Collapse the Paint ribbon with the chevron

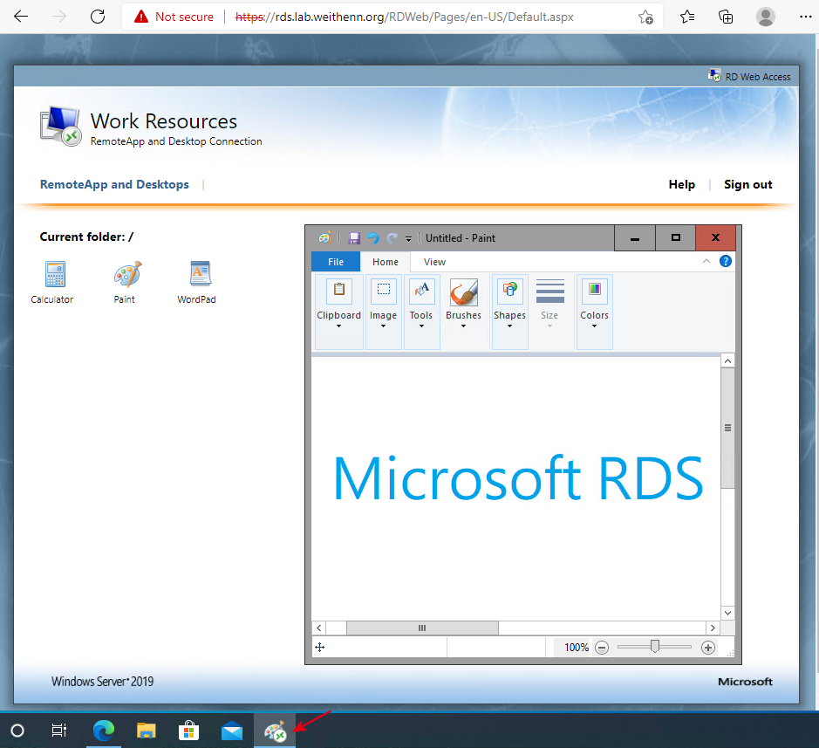pos(706,261)
